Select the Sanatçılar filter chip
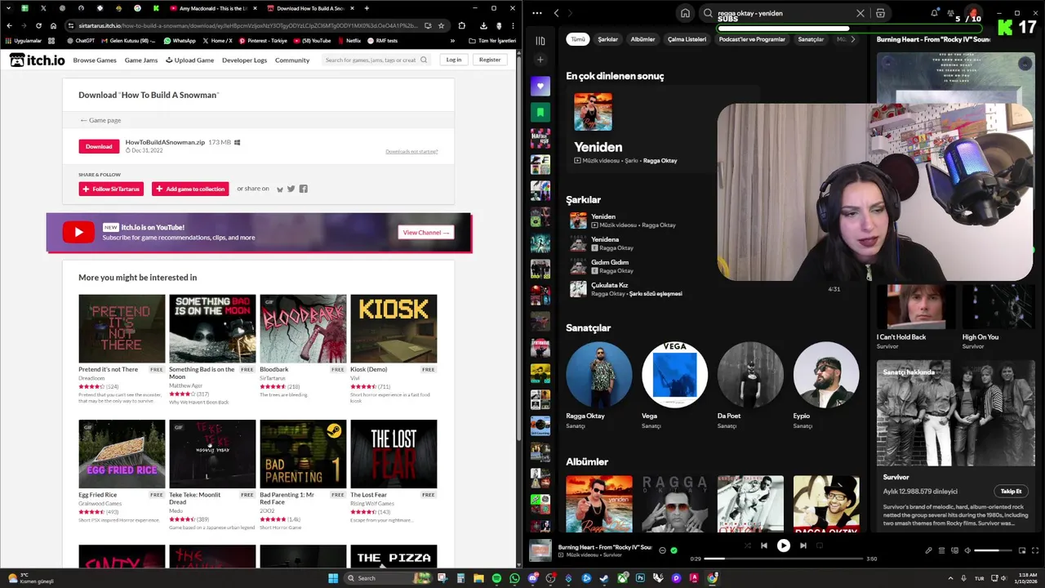 click(x=811, y=39)
